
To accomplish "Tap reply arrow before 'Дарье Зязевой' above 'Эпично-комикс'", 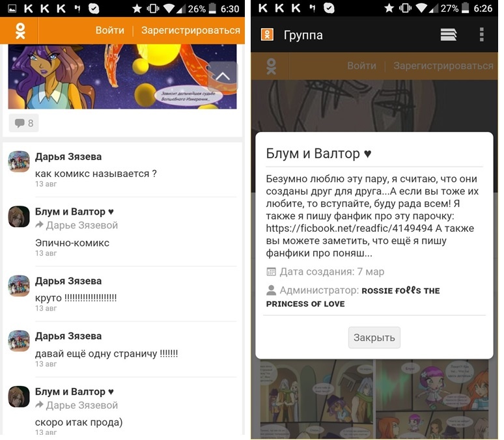I will [39, 225].
